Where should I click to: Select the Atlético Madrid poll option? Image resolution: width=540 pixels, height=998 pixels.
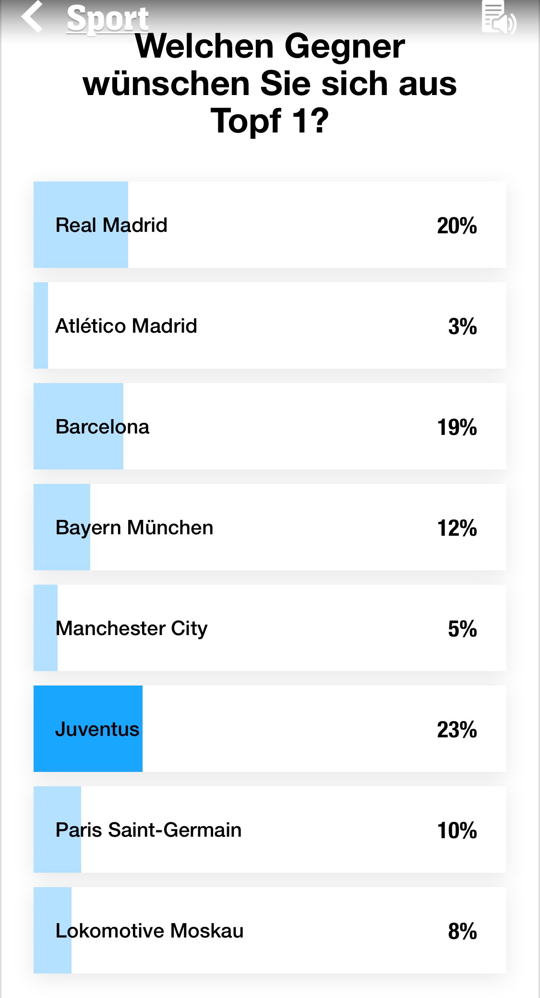[x=270, y=325]
